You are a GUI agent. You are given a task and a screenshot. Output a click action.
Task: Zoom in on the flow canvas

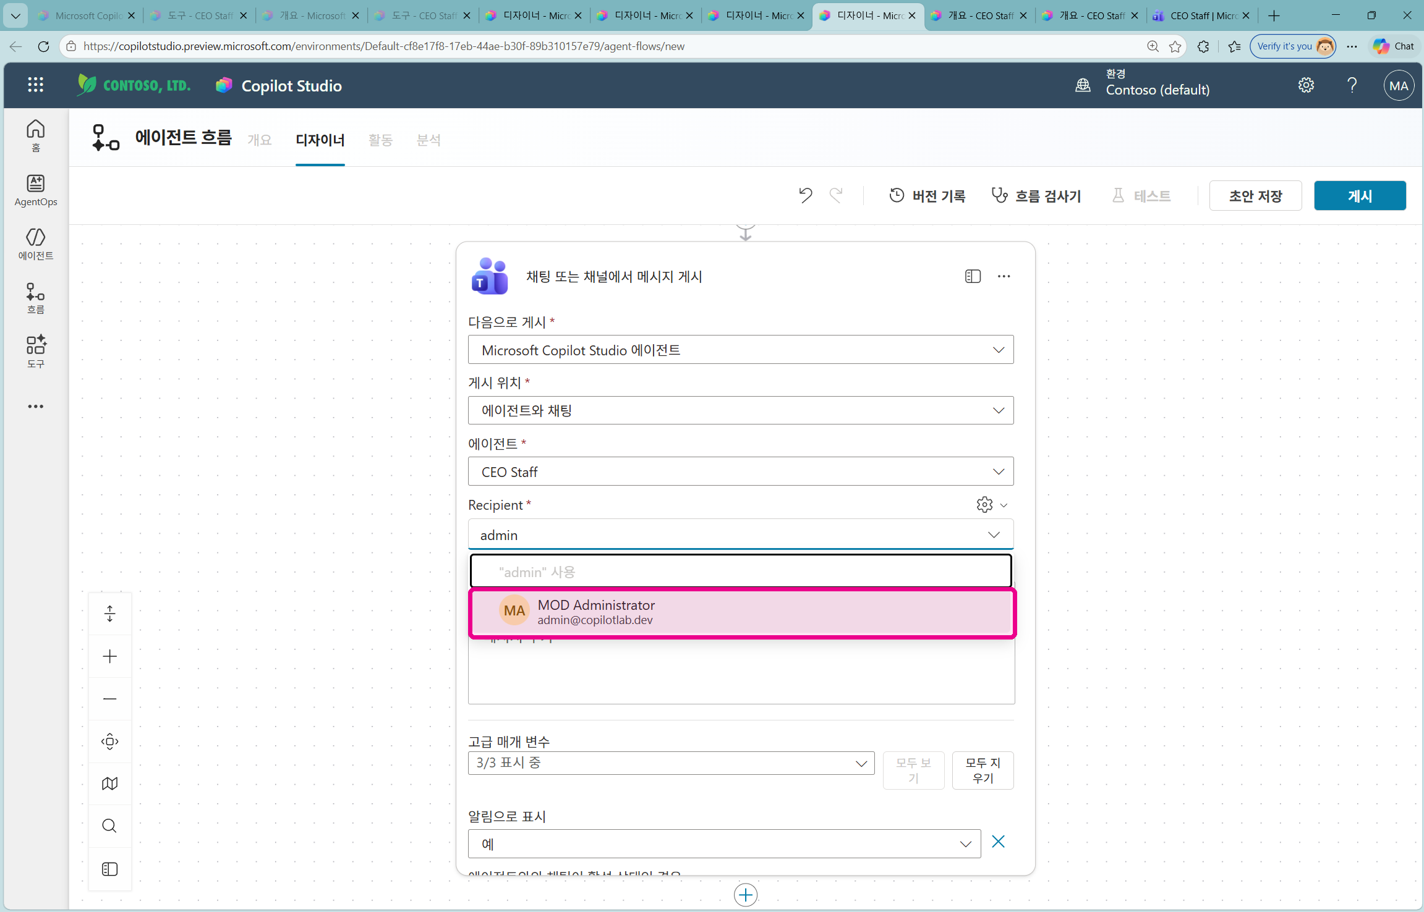(x=110, y=656)
